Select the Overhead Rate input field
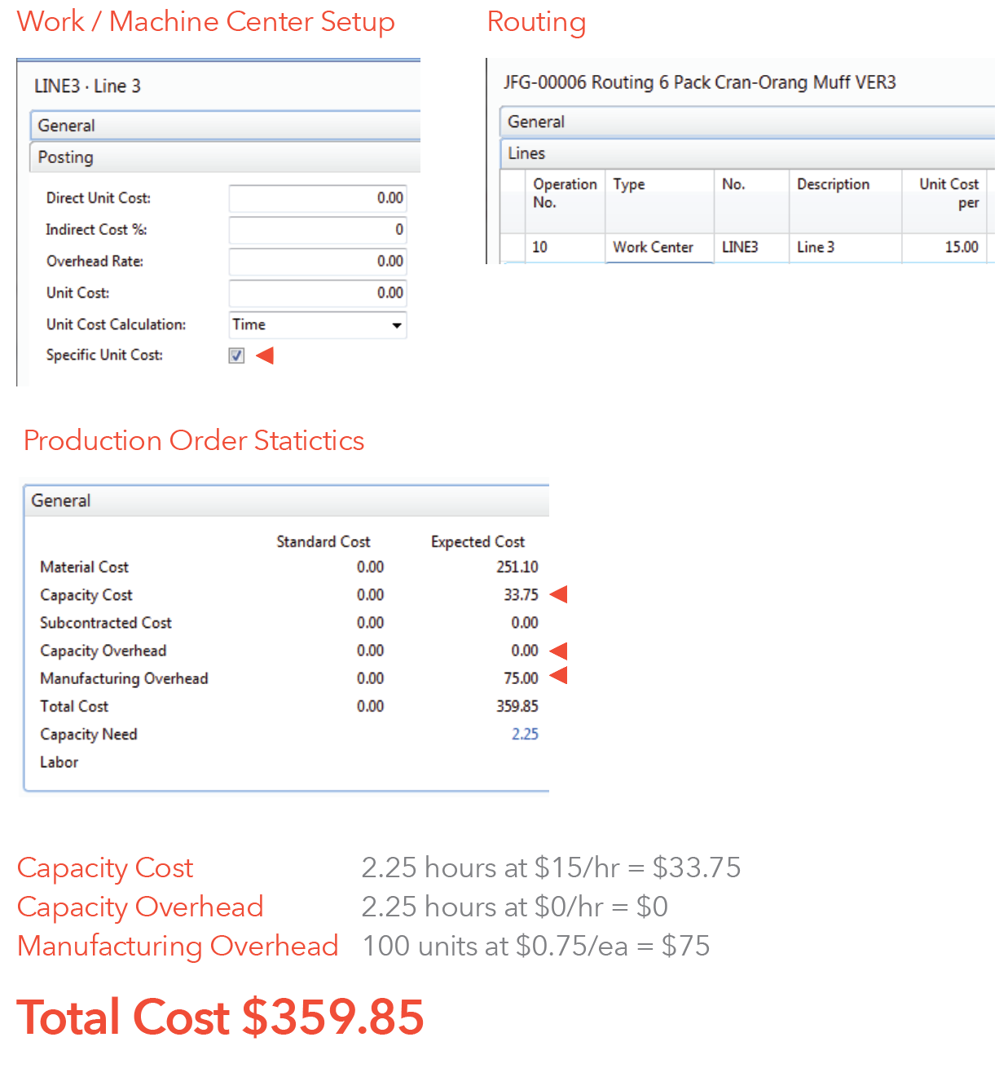Screen dimensions: 999x1077 317,262
